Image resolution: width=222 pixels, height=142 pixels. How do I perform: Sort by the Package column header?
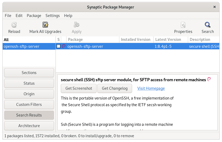pos(93,40)
